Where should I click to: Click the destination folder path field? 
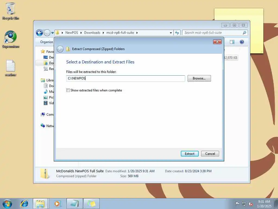[x=125, y=78]
